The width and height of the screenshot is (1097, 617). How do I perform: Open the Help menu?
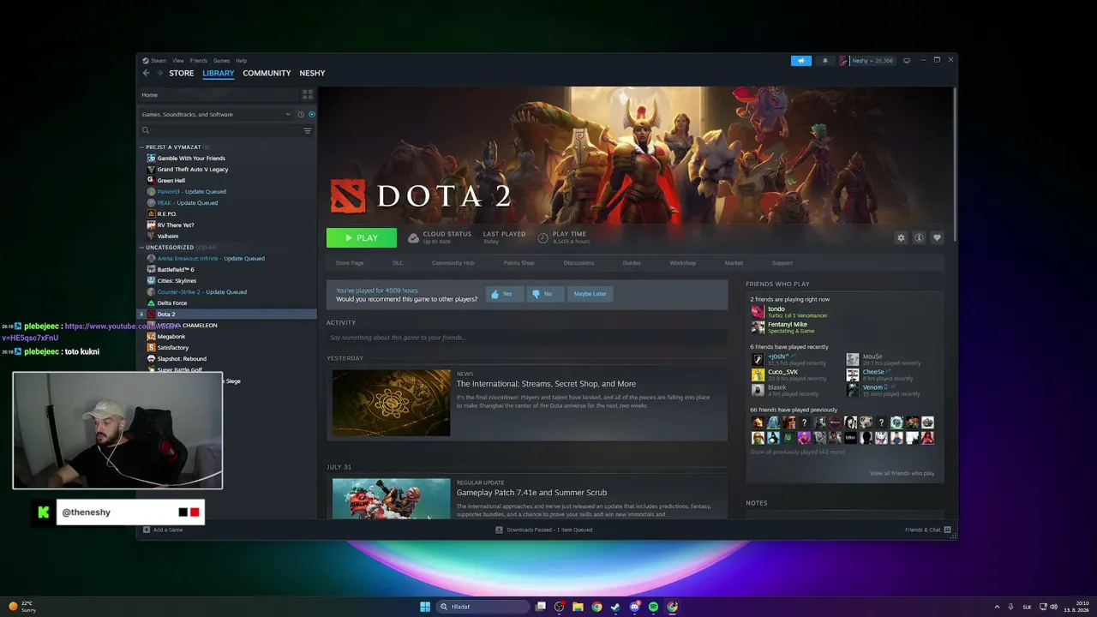pyautogui.click(x=241, y=61)
